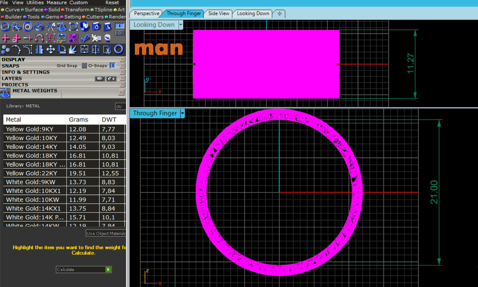Close the PROJECTS panel with its X
478x287 pixels.
(122, 85)
